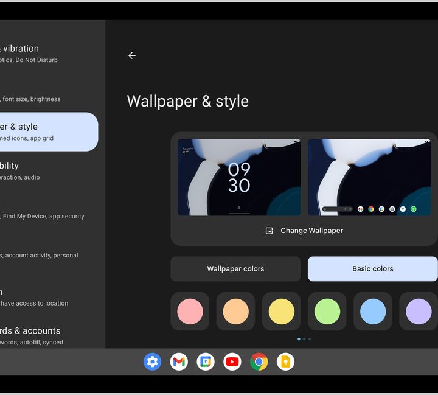This screenshot has width=438, height=395.
Task: Click the home screen preview thumbnail
Action: pyautogui.click(x=369, y=177)
